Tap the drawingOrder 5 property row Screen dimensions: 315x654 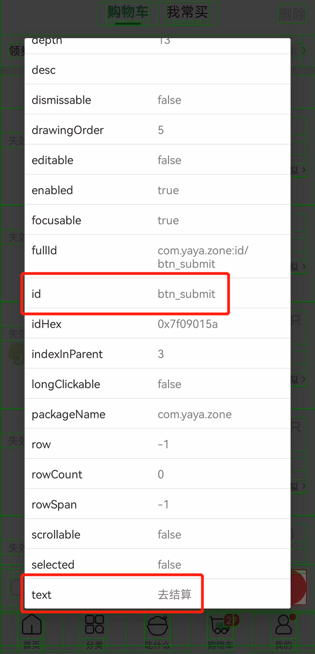[x=157, y=130]
